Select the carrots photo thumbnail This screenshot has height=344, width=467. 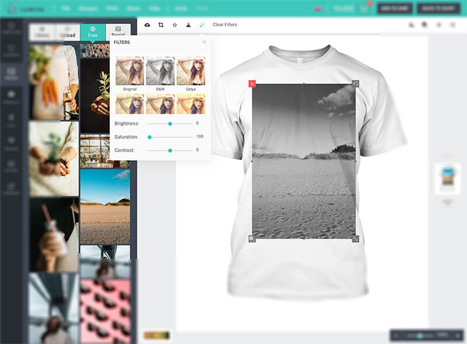54,82
